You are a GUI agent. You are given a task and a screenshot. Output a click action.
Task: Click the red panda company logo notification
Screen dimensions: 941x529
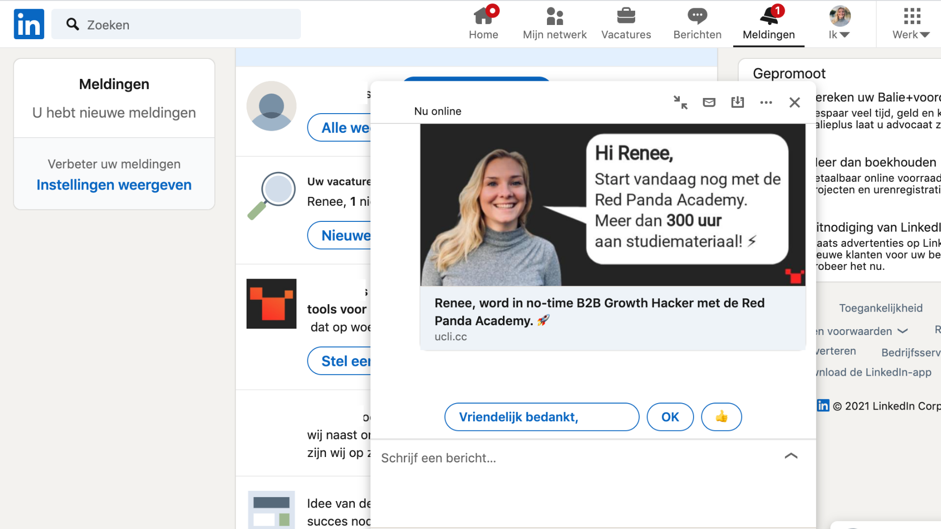pos(272,304)
